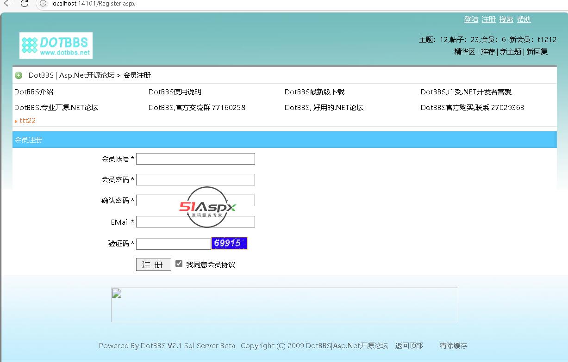568x362 pixels.
Task: Click the orange ttt22 link
Action: [28, 121]
